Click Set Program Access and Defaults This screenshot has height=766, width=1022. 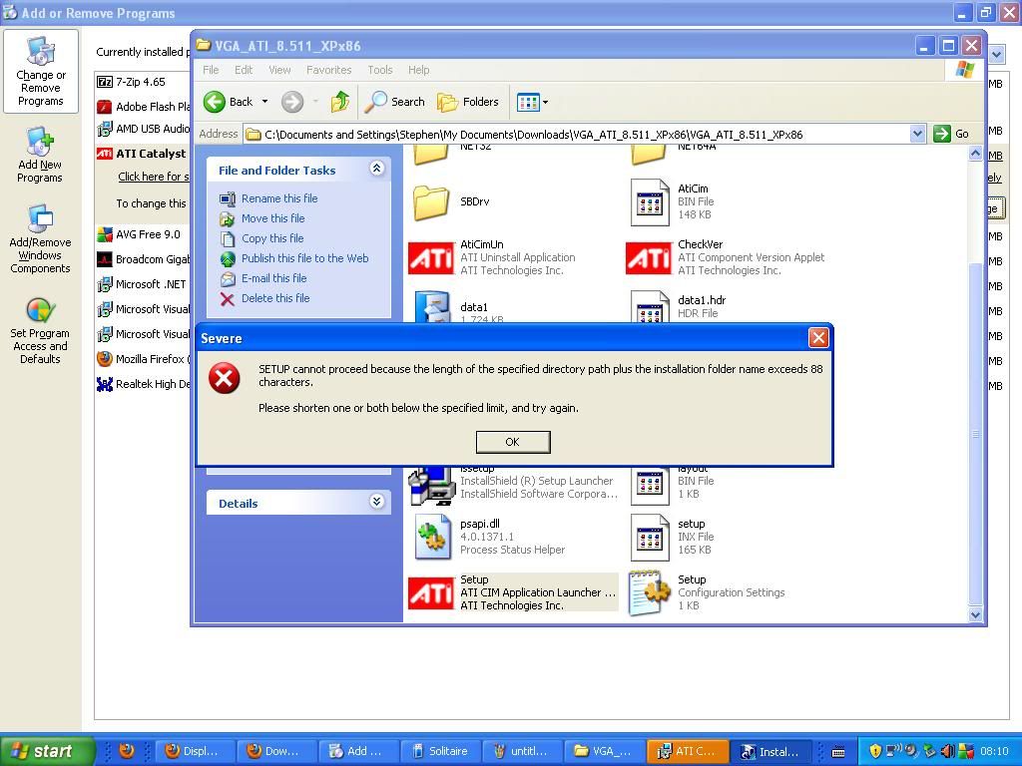pos(40,331)
